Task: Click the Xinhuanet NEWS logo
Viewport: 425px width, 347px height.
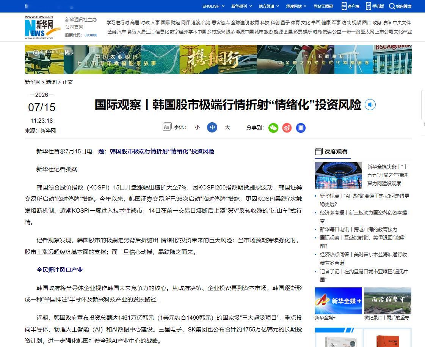Action: pyautogui.click(x=42, y=28)
